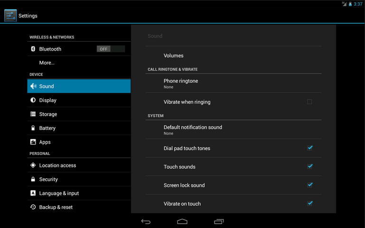
Task: Uncheck Vibrate on touch checkbox
Action: click(x=309, y=203)
